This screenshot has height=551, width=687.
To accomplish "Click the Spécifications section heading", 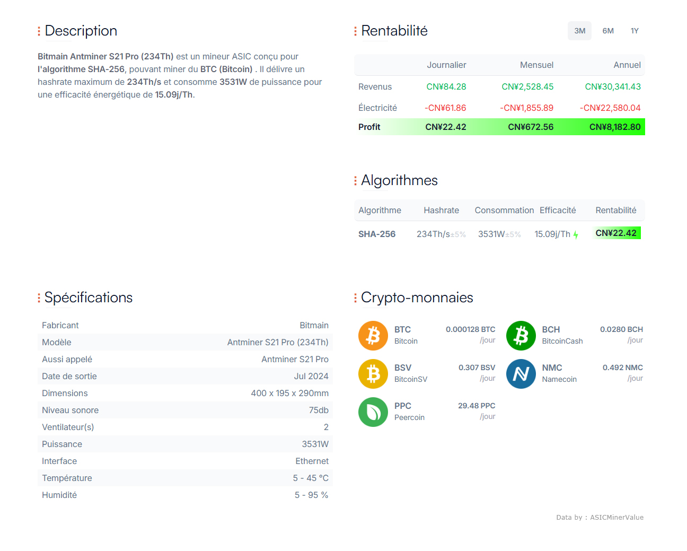I will pos(89,298).
